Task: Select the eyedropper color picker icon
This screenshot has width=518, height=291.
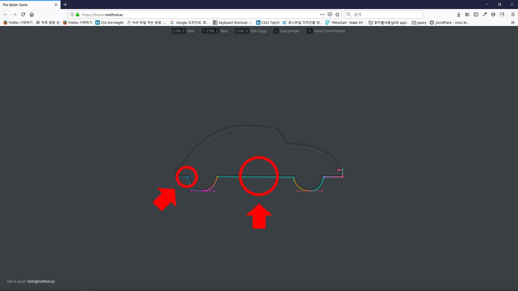Action: 485,14
